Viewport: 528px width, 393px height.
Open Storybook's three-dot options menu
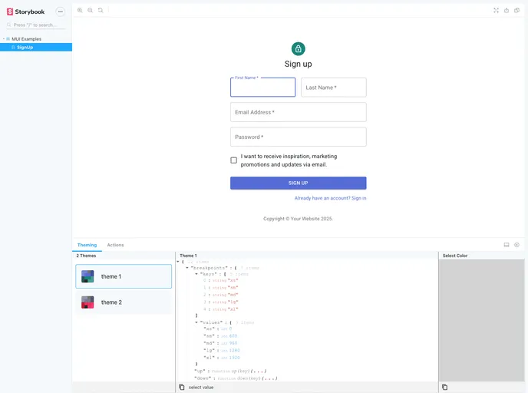coord(61,12)
